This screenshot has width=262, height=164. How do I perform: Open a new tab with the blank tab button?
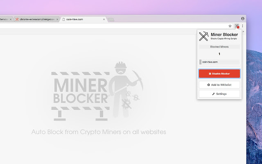111,20
